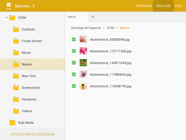
Task: Click the Videos folder icon
Action: [16, 111]
